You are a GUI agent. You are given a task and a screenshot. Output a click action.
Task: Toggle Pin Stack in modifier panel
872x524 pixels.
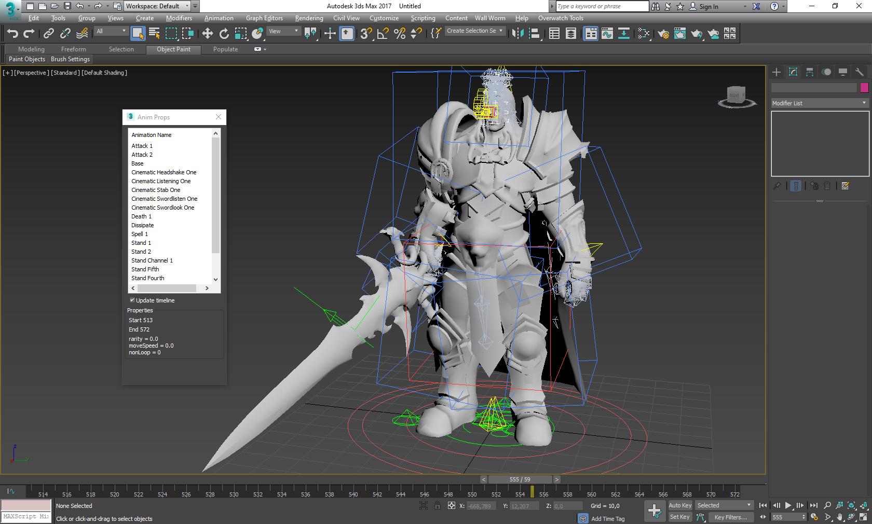click(x=777, y=186)
